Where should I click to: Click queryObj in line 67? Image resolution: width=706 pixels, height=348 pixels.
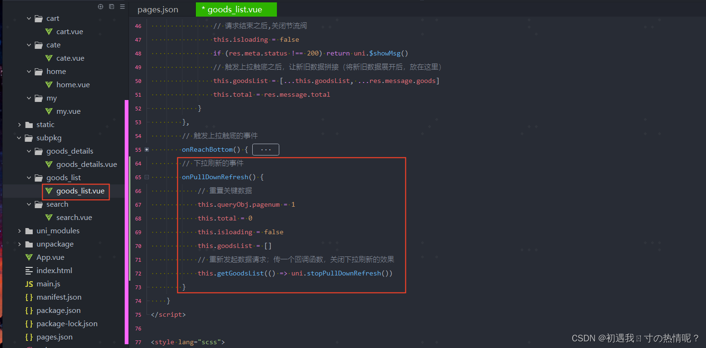pyautogui.click(x=233, y=205)
